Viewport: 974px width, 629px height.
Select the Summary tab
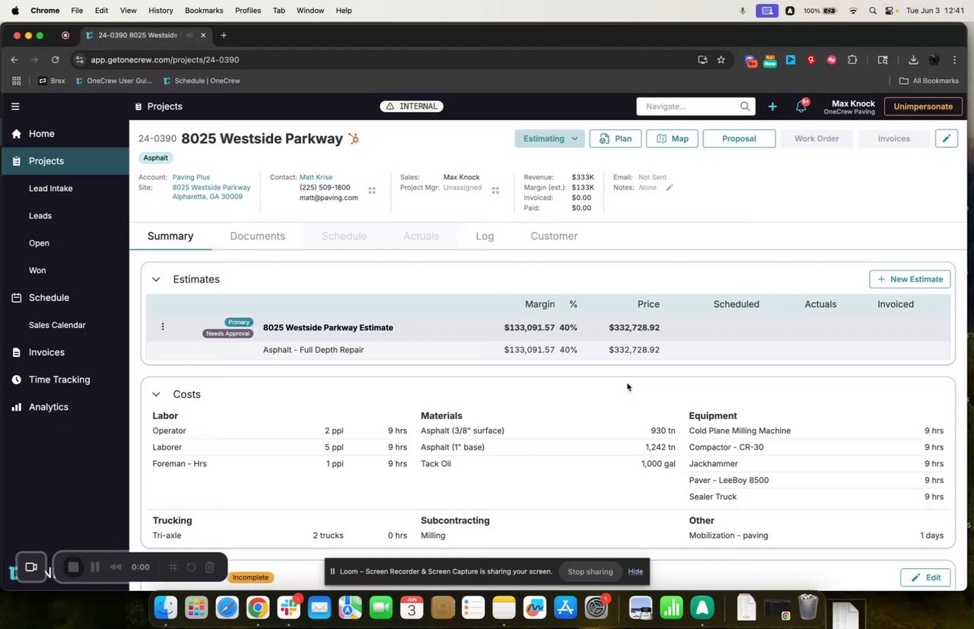click(x=170, y=236)
